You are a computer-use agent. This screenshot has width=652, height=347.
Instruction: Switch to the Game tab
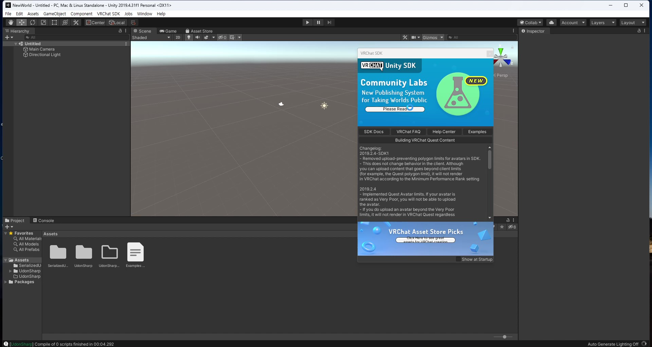[168, 31]
